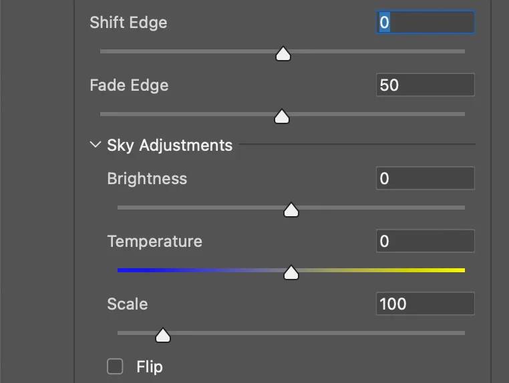Click the Brightness label
509x383 pixels.
(147, 179)
